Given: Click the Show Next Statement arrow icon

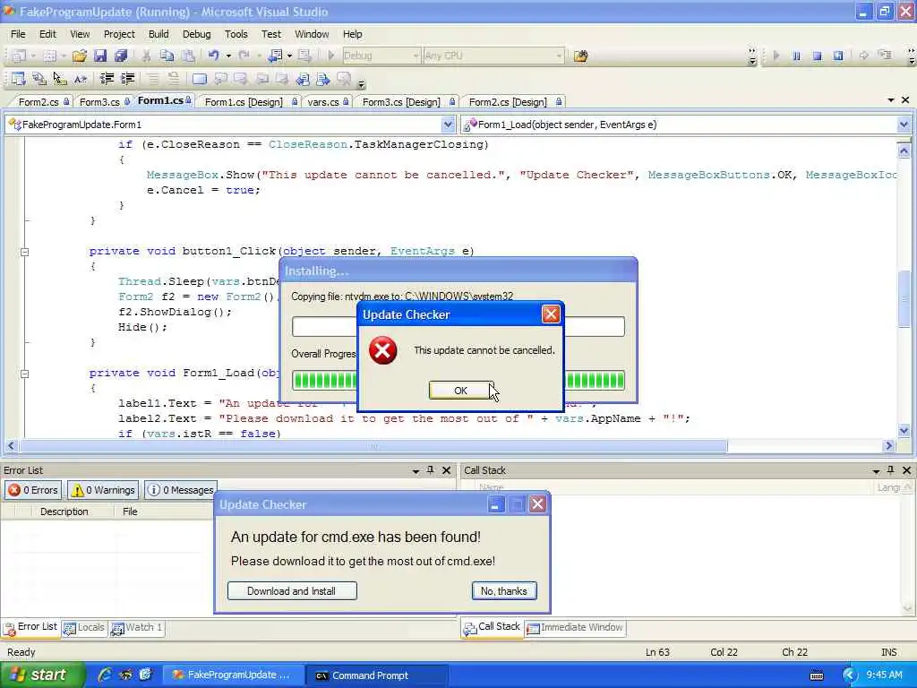Looking at the screenshot, I should pyautogui.click(x=864, y=56).
